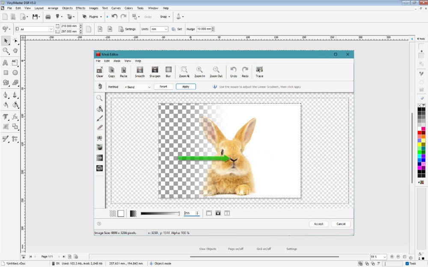Click the Paste icon in Mask Editor
This screenshot has height=267, width=428.
tap(123, 71)
